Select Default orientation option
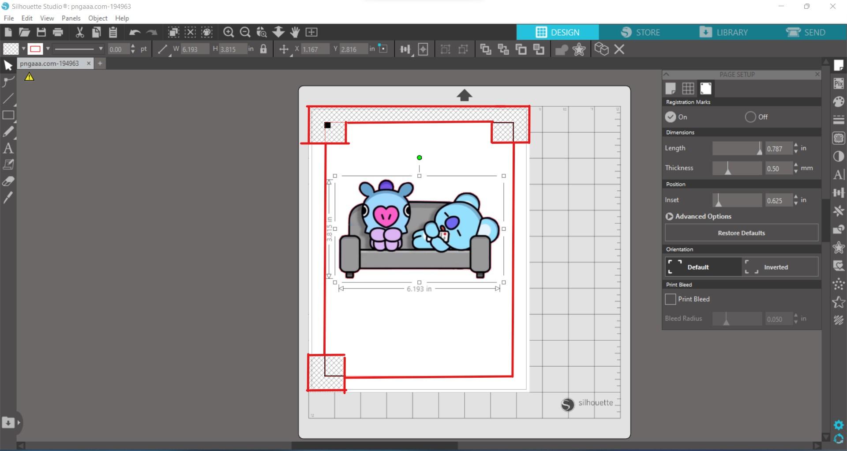This screenshot has width=847, height=451. tap(703, 267)
